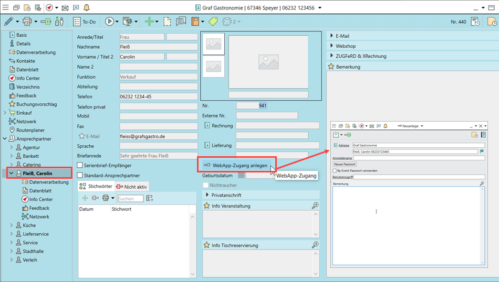This screenshot has width=499, height=282.
Task: Click the green tag label icon
Action: pos(213,21)
